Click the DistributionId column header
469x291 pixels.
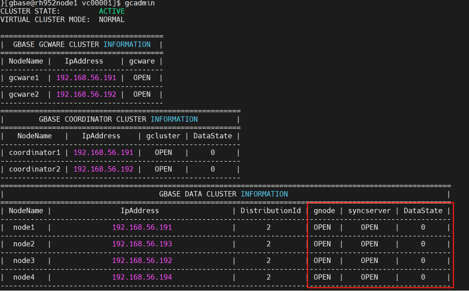point(271,211)
